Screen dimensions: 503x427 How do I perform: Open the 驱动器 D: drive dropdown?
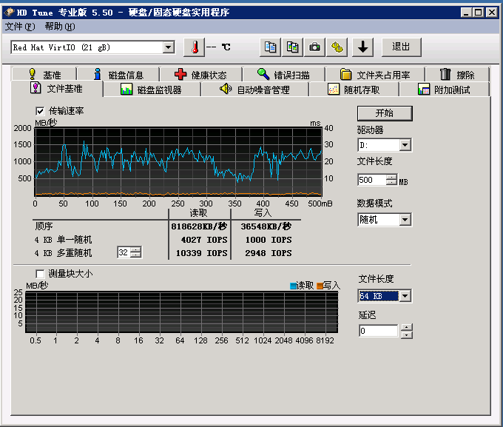tap(405, 145)
